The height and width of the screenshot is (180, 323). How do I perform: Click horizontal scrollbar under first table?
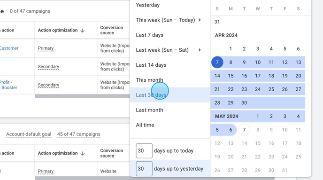coord(83,96)
